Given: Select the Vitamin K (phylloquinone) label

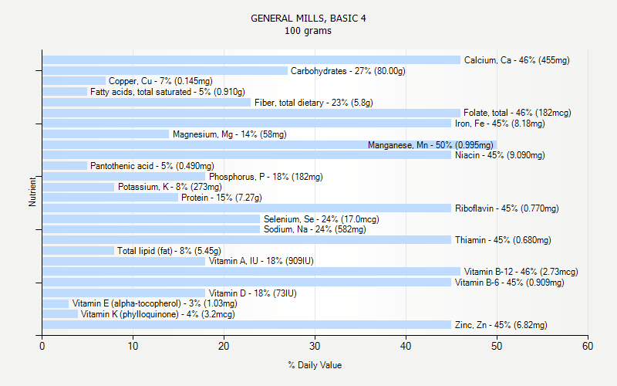Looking at the screenshot, I should [x=158, y=314].
